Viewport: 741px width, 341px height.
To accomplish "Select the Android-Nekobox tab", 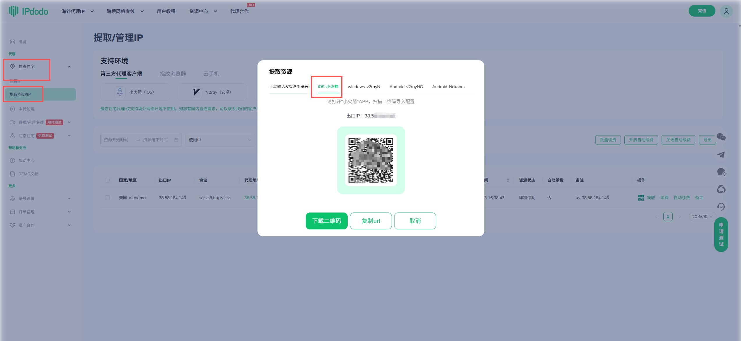I will coord(449,87).
